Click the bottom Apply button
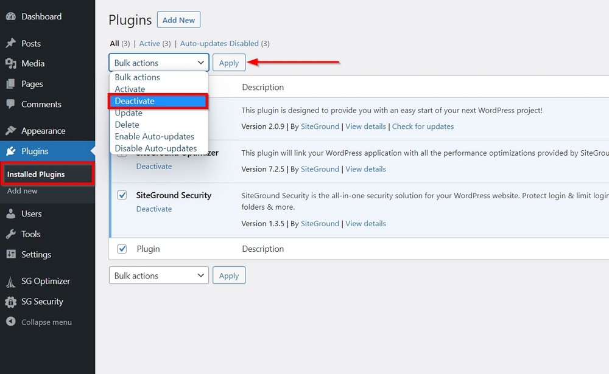This screenshot has width=609, height=374. coord(229,275)
